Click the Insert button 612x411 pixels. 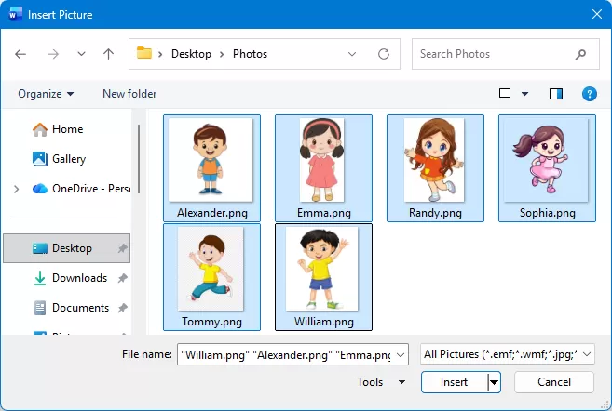[454, 382]
